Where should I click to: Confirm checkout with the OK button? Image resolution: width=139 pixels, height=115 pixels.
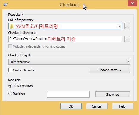pos(71,106)
